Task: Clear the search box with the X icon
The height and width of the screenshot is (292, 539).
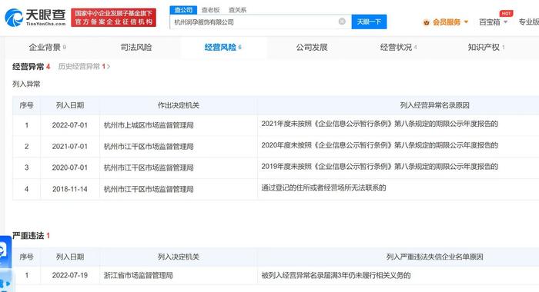Action: coord(342,22)
